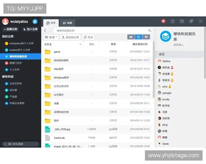This screenshot has height=164, width=206.
Task: Switch to grid view mode
Action: point(146,37)
